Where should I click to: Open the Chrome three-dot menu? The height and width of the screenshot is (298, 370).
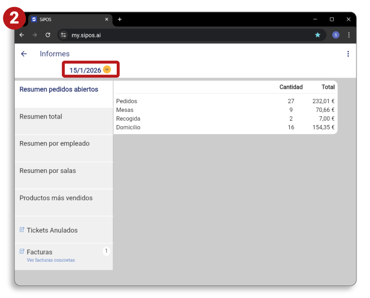[x=349, y=35]
